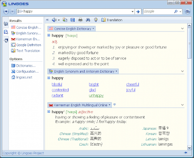Click the back navigation arrow button
Image resolution: width=194 pixels, height=158 pixels.
pos(6,11)
